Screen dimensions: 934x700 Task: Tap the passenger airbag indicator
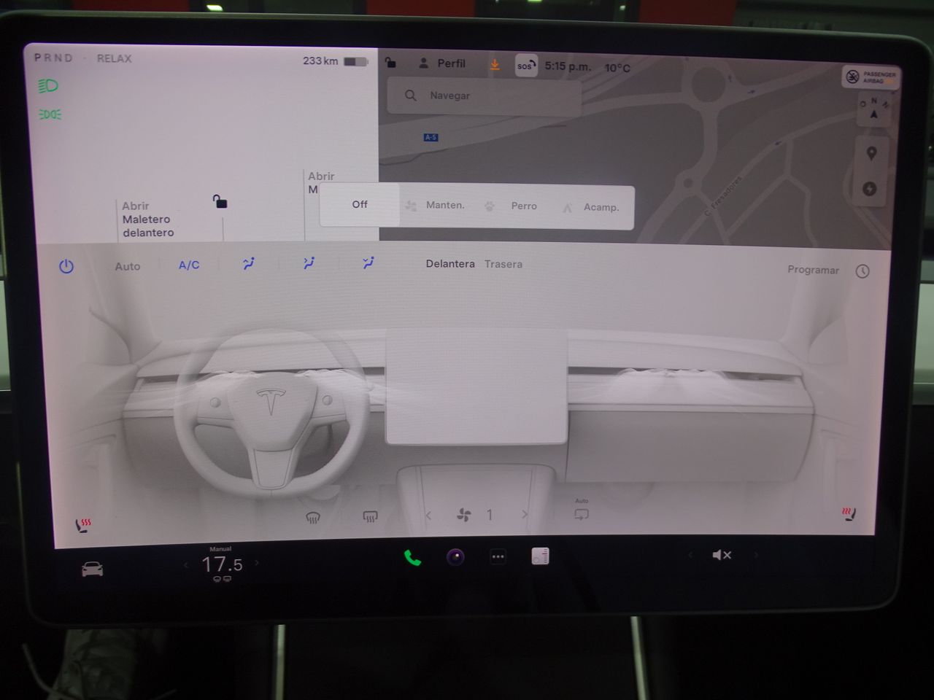[x=870, y=77]
